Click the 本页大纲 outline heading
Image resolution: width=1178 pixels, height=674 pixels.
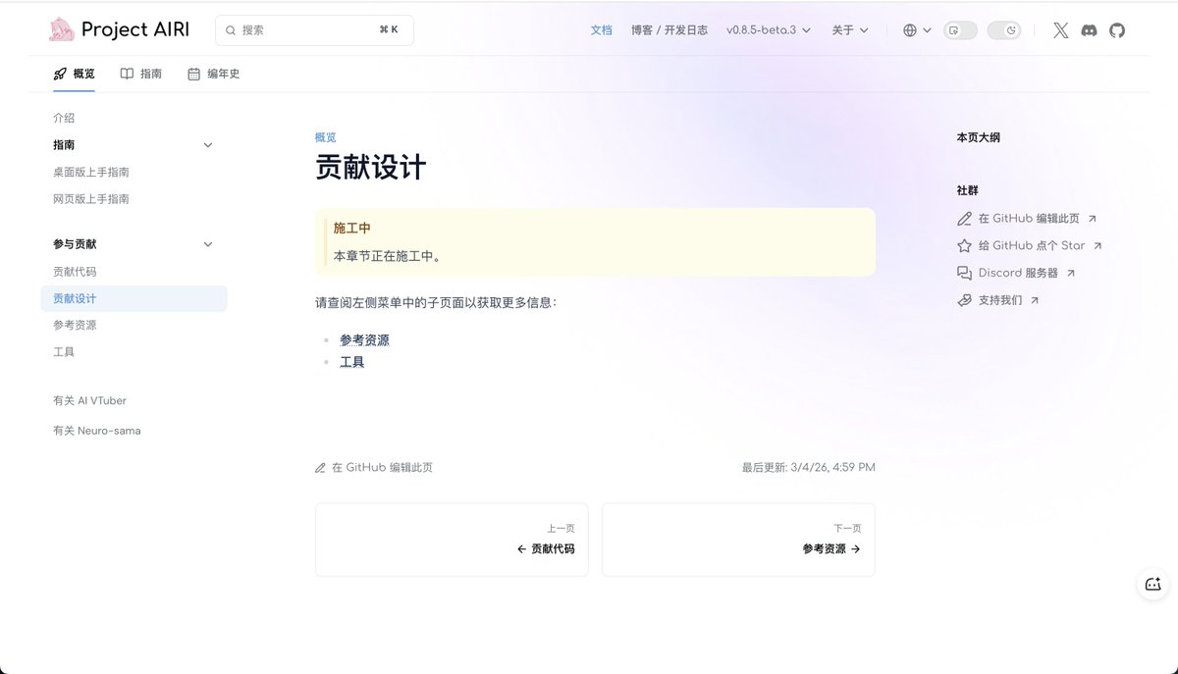click(979, 137)
